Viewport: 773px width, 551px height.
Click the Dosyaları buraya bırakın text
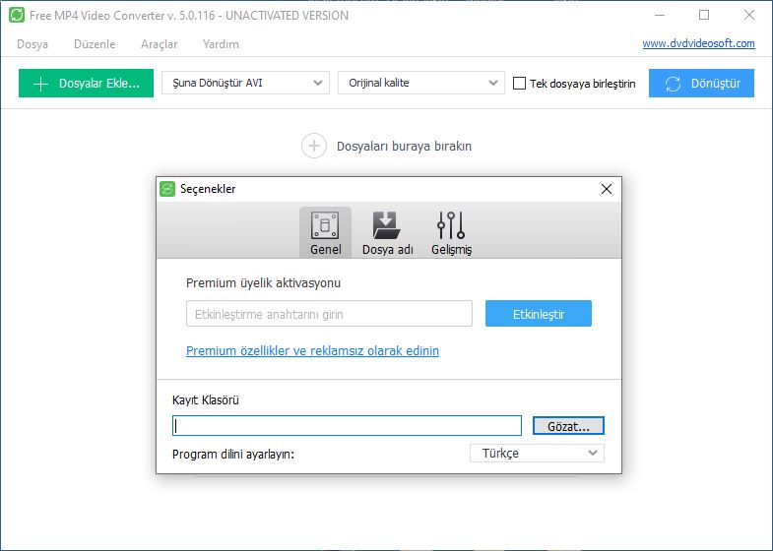tap(405, 147)
